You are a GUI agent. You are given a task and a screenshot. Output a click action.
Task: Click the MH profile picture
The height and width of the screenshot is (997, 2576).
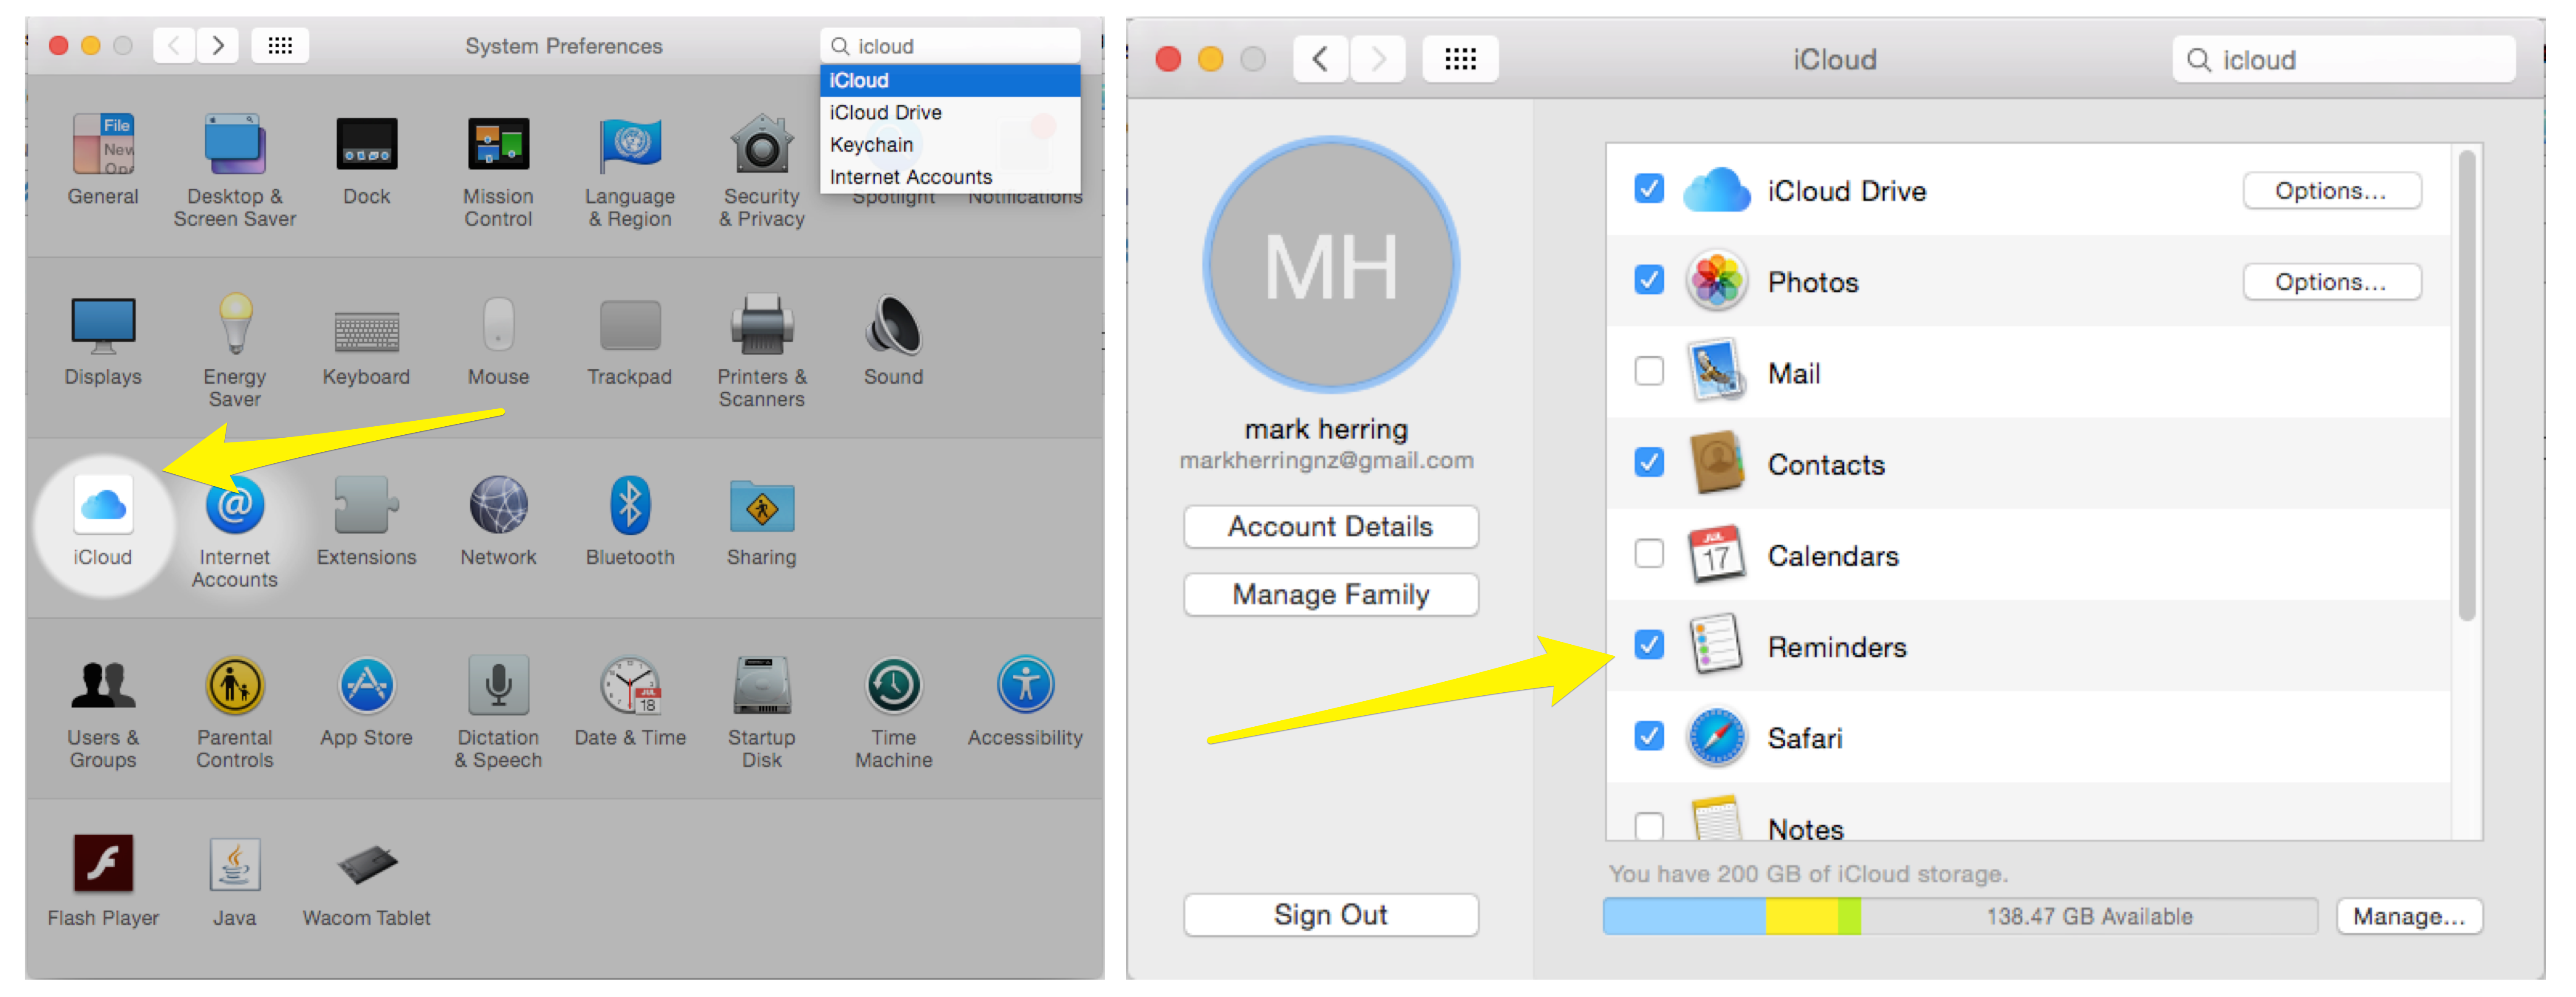[x=1331, y=265]
